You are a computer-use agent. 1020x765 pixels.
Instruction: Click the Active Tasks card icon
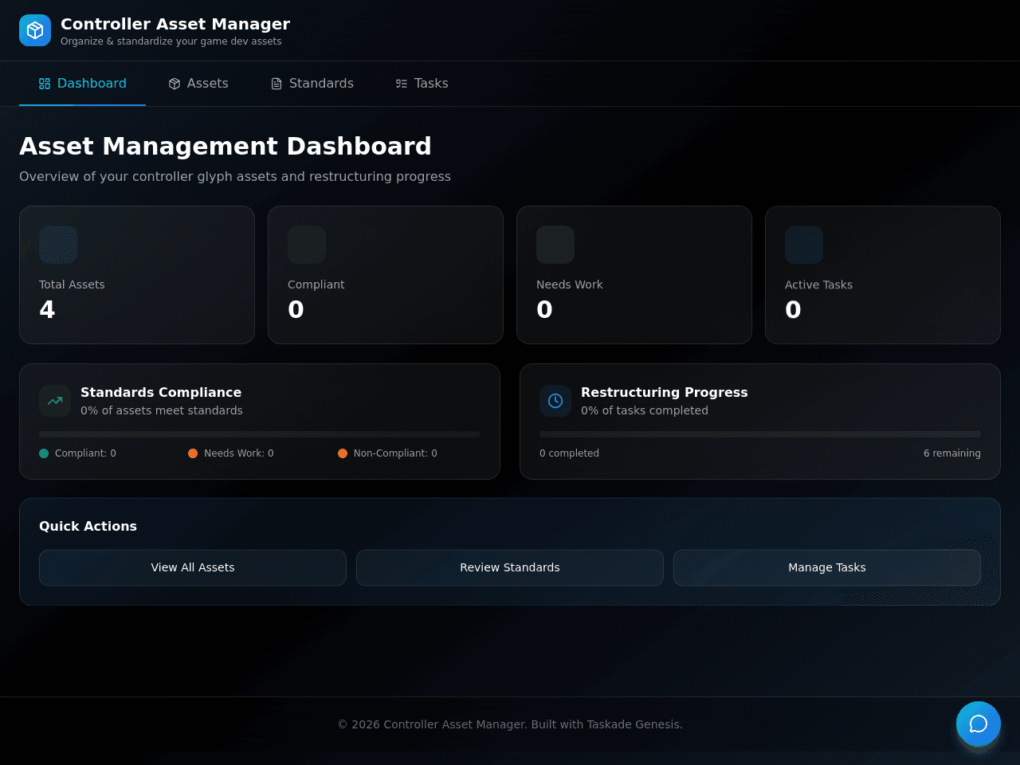pos(804,245)
